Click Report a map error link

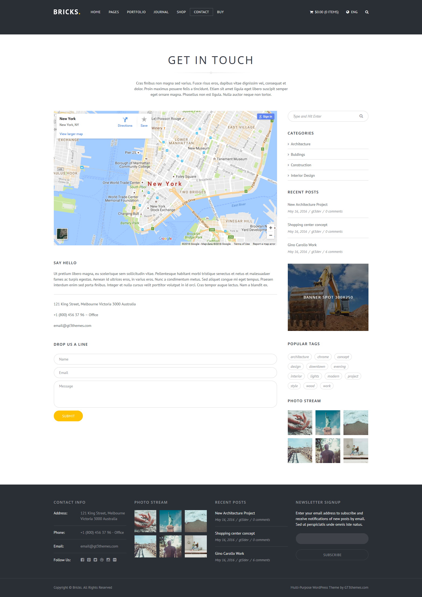pos(264,244)
